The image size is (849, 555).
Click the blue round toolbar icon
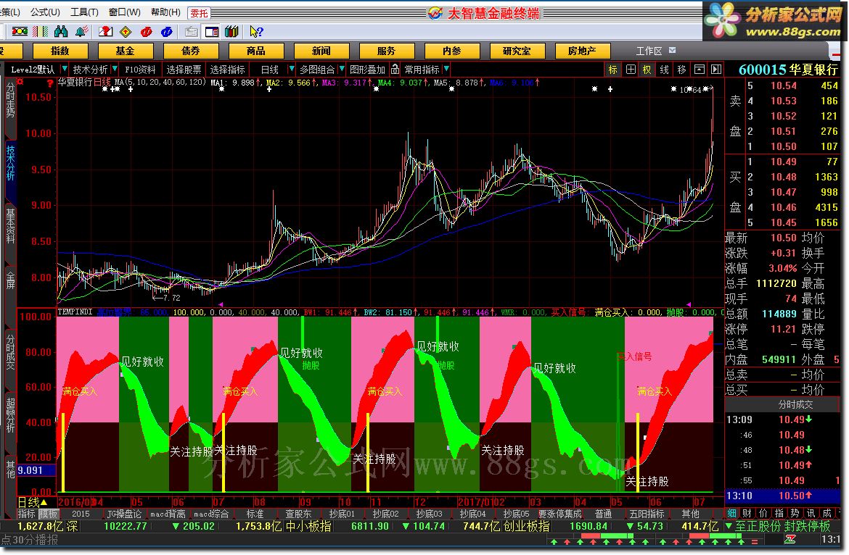[x=167, y=32]
